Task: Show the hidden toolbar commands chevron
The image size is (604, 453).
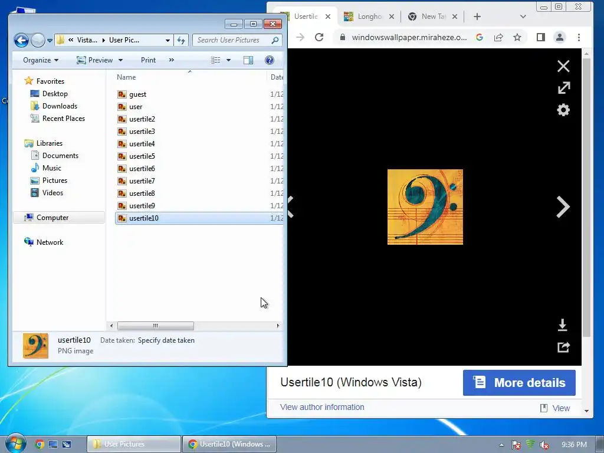Action: pos(172,60)
